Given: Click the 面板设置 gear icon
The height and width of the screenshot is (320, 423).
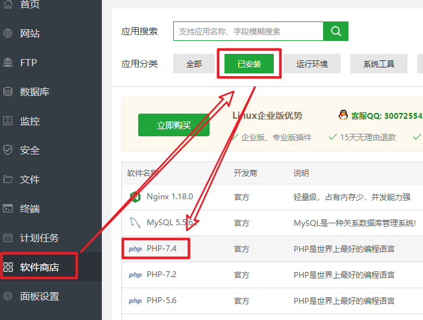Looking at the screenshot, I should [8, 296].
